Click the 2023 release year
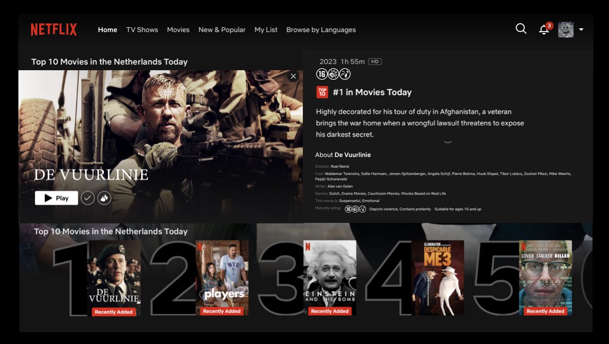Viewport: 609px width, 344px height. [x=328, y=62]
